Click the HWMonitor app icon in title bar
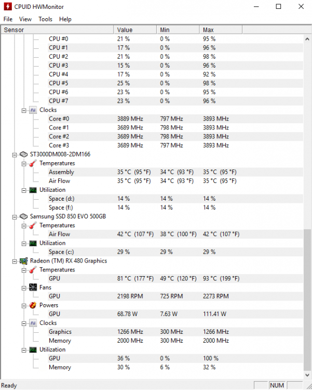This screenshot has width=312, height=390. click(7, 6)
